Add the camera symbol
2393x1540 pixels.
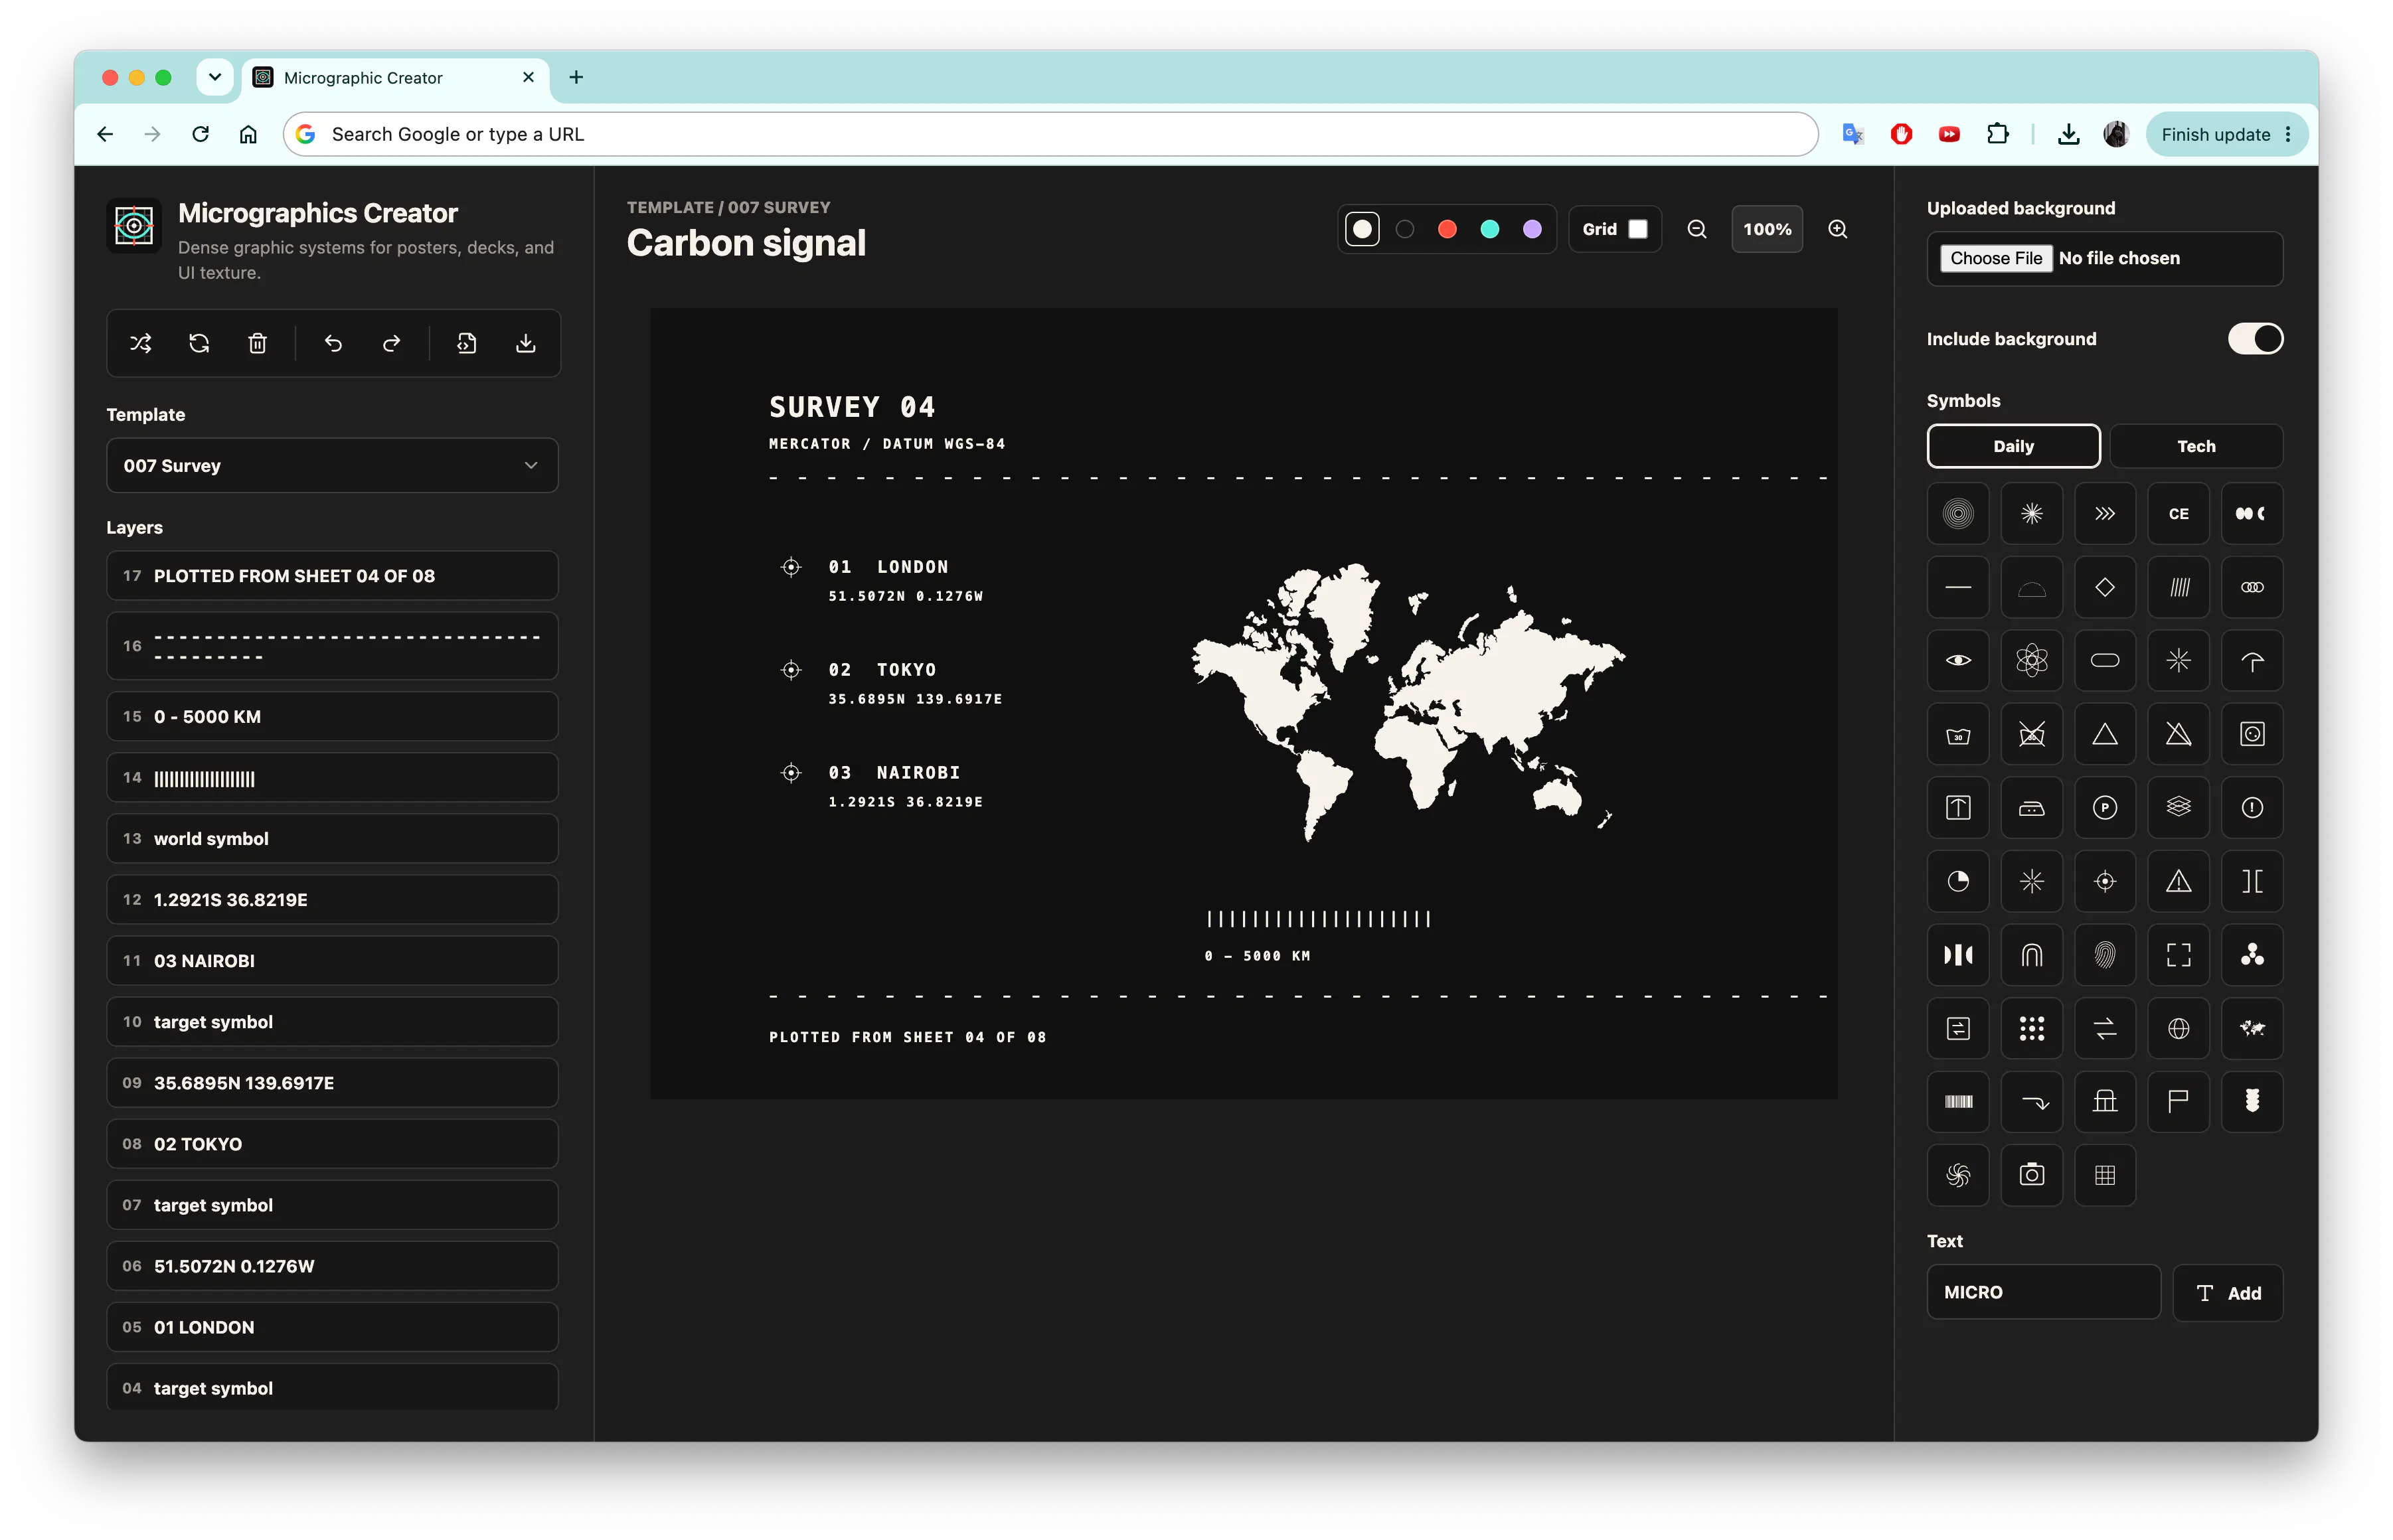click(x=2031, y=1175)
